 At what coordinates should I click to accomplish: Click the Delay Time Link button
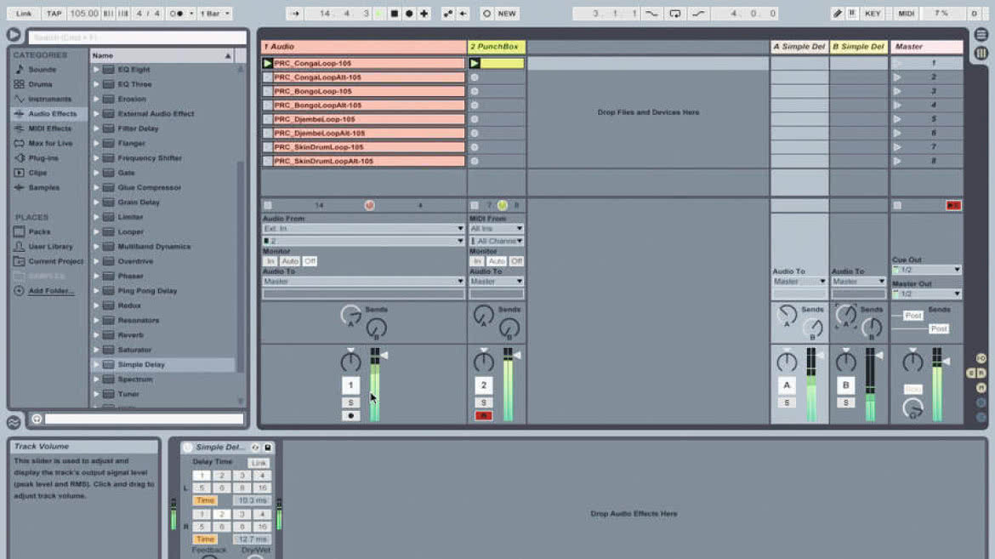pos(259,463)
